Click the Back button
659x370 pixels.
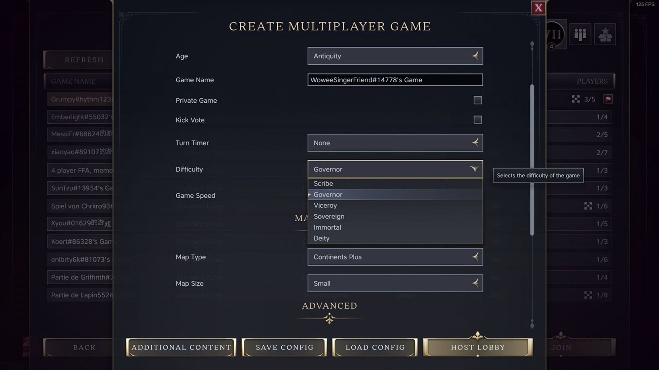[78, 347]
